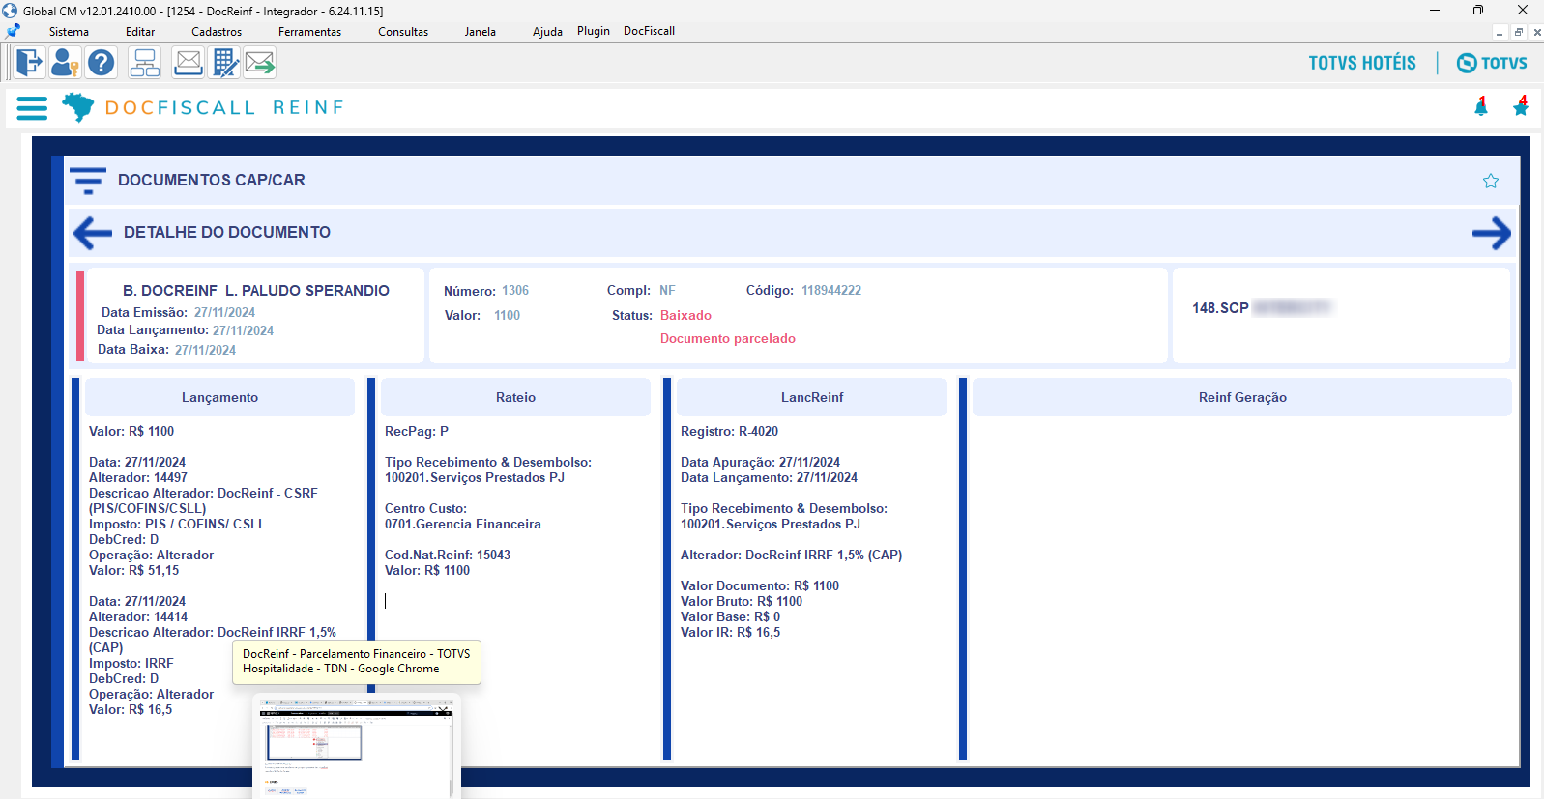Screen dimensions: 1544x799
Task: Favorite the Documentos CAP/CAR page with outline star
Action: click(1491, 181)
